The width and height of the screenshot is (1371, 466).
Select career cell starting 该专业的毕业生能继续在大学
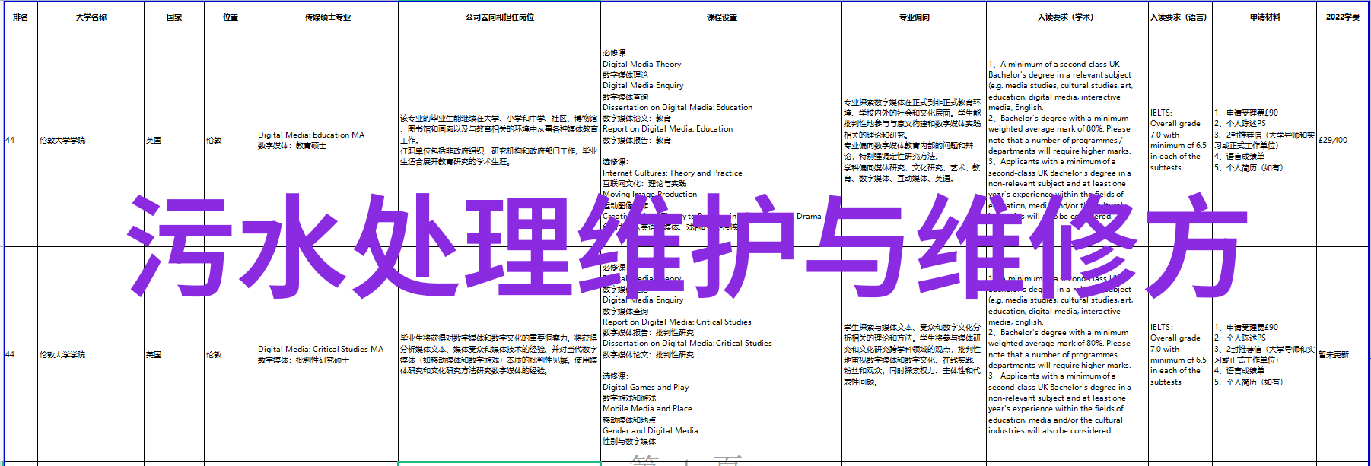(499, 140)
